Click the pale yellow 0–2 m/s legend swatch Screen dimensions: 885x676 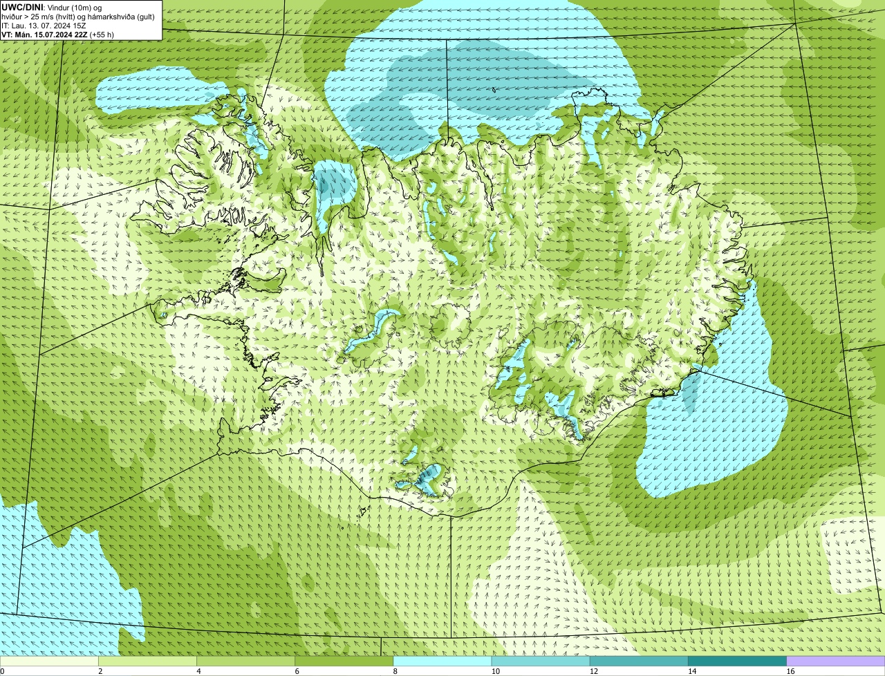[x=50, y=661]
